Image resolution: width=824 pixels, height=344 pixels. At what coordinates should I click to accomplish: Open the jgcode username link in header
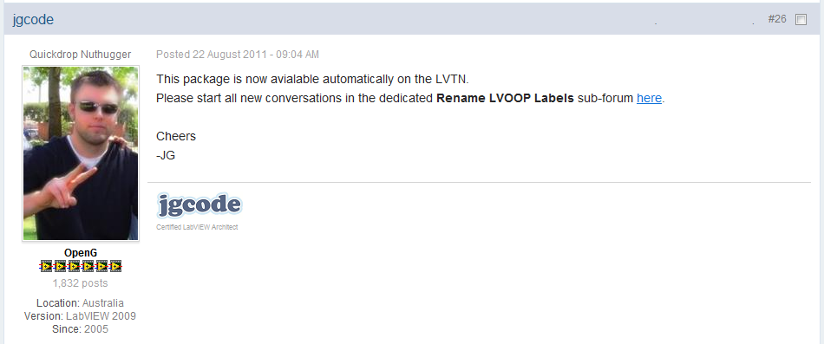coord(33,20)
